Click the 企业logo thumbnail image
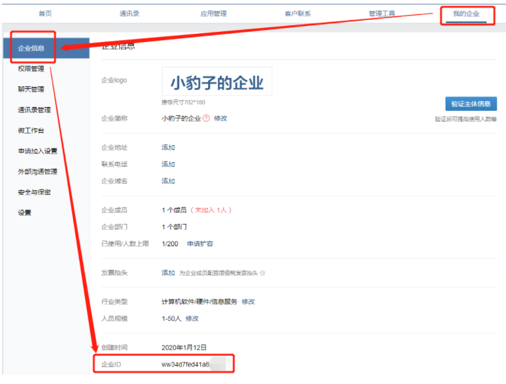Screen dimensions: 506x384 (216, 80)
